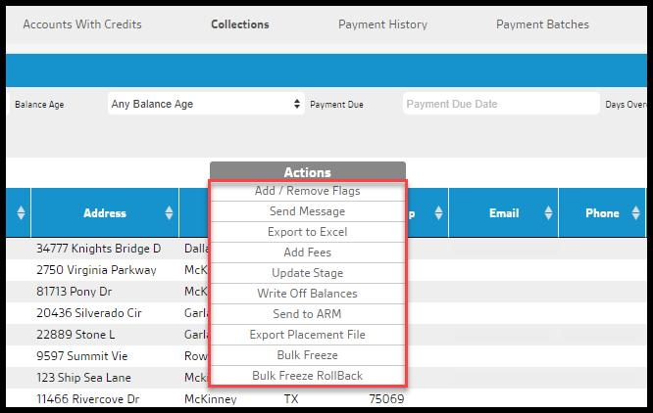Collapse the Actions dropdown header

(307, 172)
